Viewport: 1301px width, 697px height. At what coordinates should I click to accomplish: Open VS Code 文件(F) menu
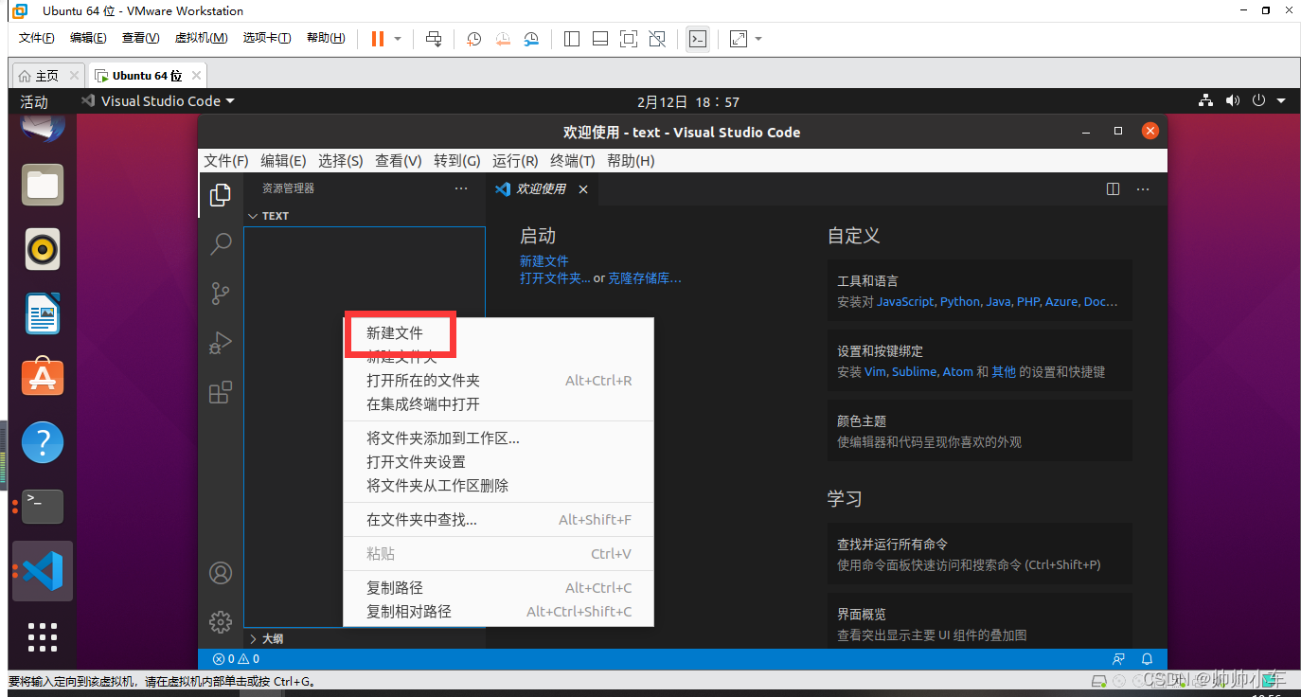226,161
